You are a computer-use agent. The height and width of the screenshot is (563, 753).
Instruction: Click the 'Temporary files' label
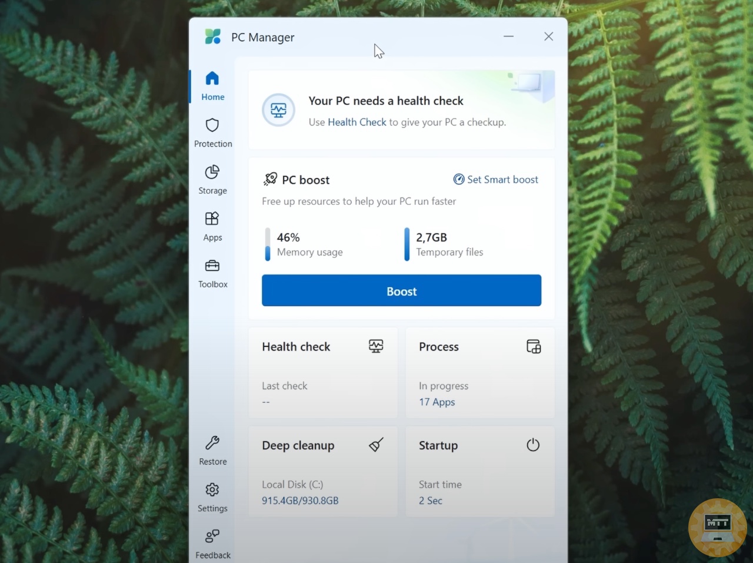[x=449, y=252]
